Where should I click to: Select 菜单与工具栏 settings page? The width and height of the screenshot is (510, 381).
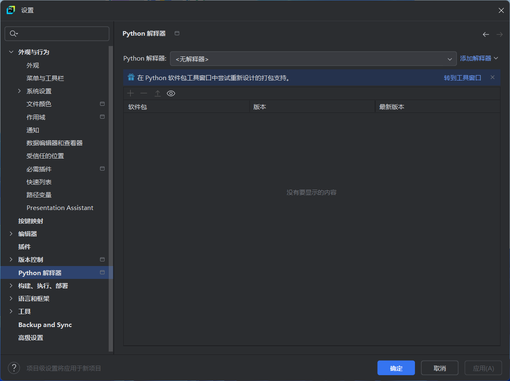tap(45, 78)
